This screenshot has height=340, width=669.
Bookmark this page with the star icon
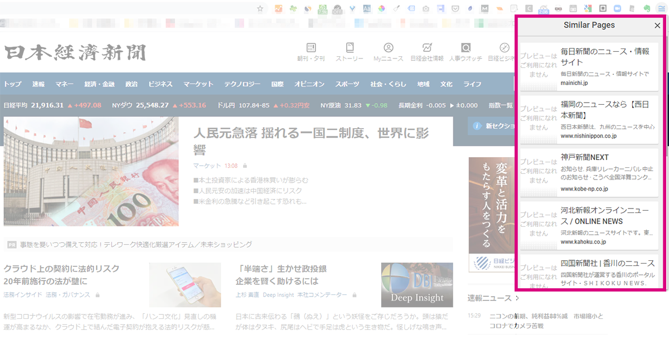260,8
